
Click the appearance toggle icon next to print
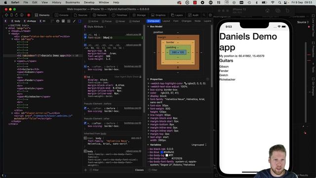63,21
